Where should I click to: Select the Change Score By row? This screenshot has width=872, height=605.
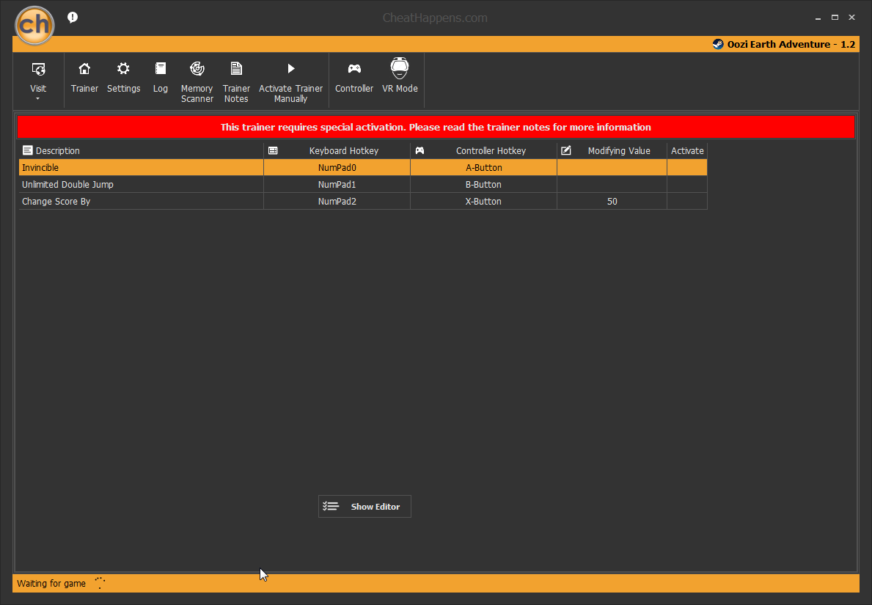tap(363, 201)
